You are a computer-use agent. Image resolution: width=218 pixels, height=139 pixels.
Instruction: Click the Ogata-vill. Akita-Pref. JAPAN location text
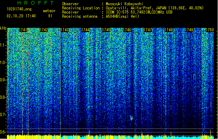(x=155, y=8)
